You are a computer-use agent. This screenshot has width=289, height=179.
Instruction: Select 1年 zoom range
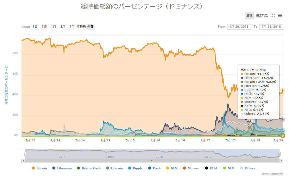[x=72, y=27]
